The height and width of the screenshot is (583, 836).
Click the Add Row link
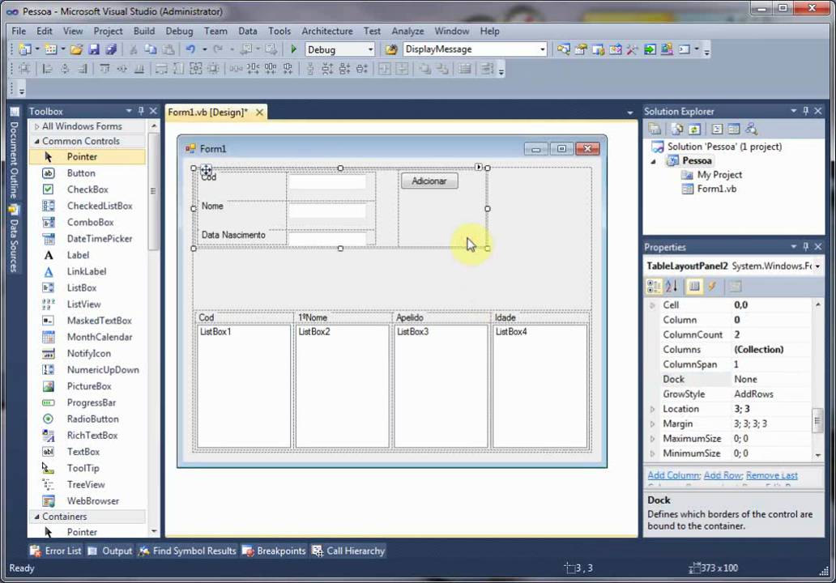pos(723,475)
